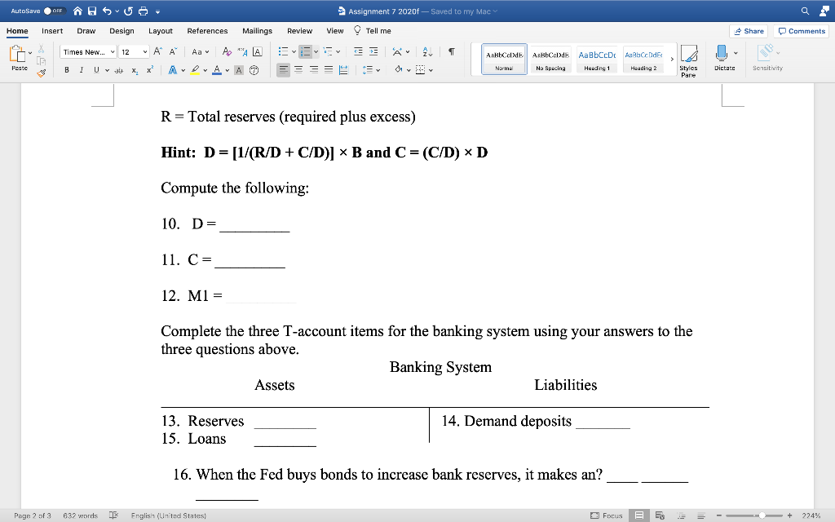Apply the Heading 1 style
Screen dimensions: 835x522
click(x=596, y=59)
